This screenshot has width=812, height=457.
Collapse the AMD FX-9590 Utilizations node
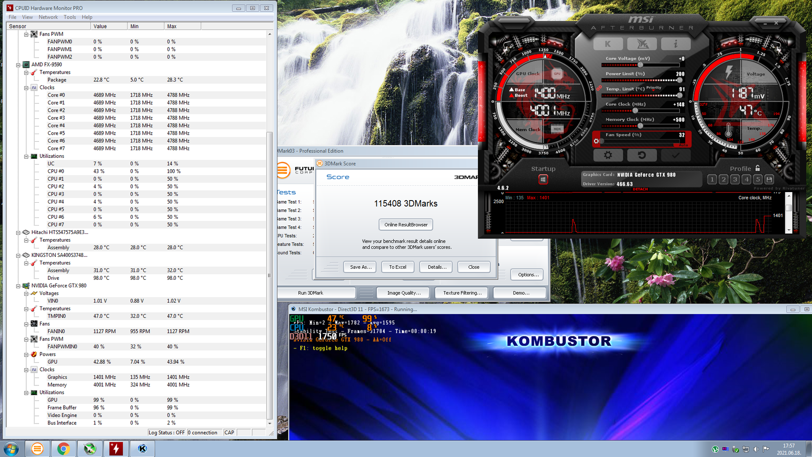26,156
